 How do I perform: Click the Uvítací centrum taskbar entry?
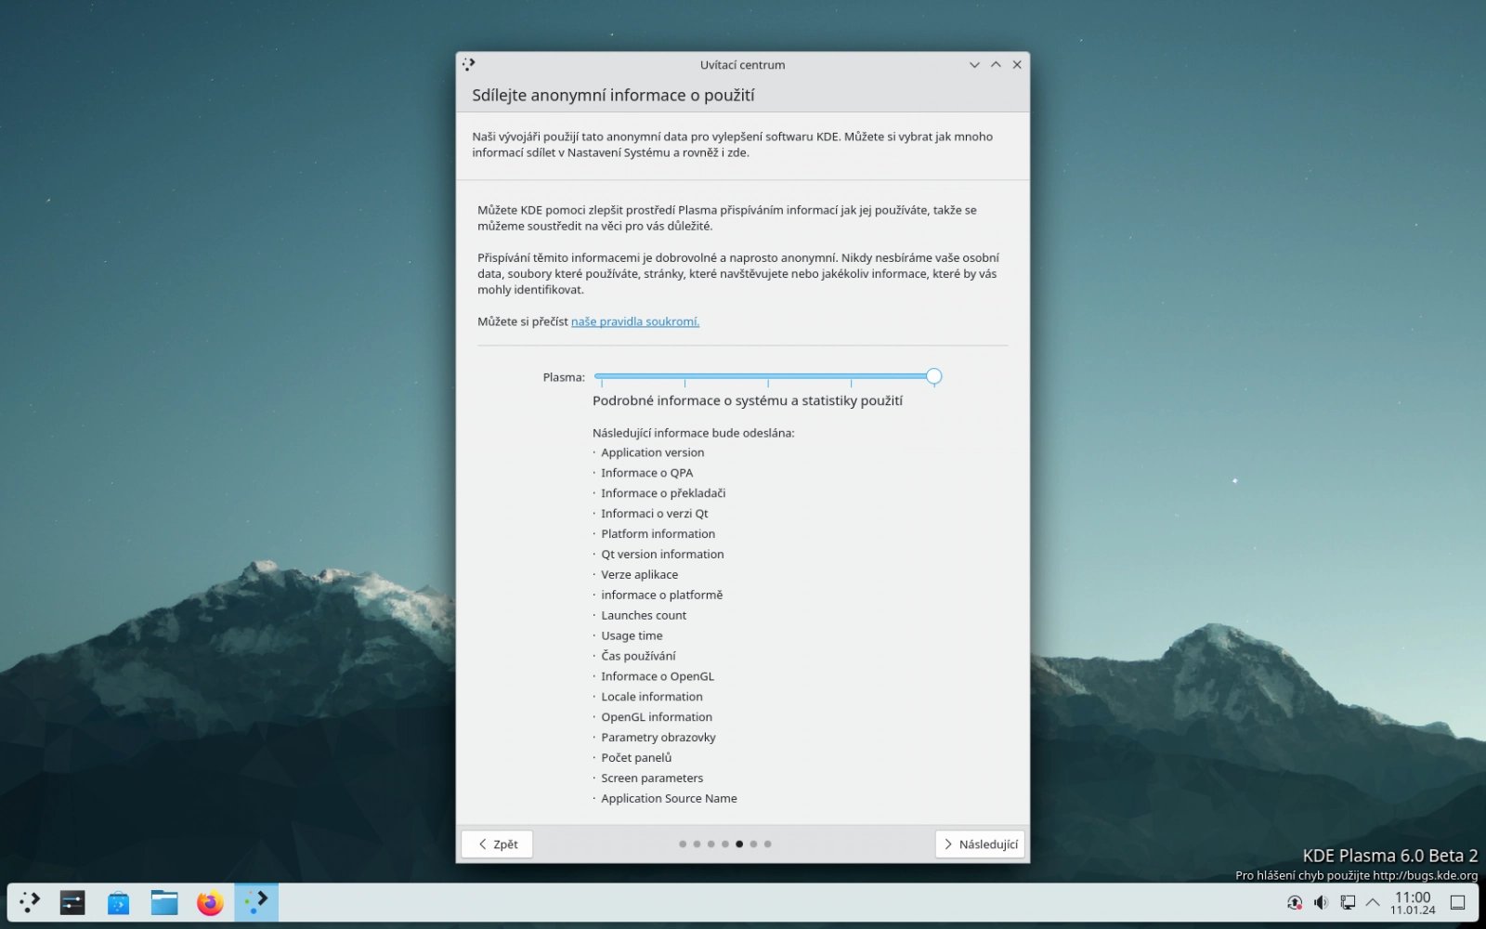(x=256, y=902)
